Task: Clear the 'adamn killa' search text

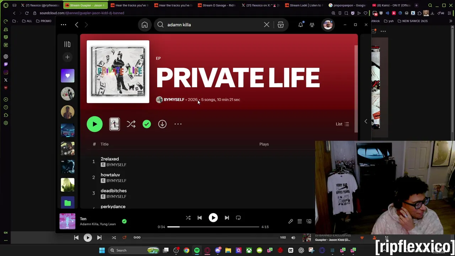Action: [267, 25]
